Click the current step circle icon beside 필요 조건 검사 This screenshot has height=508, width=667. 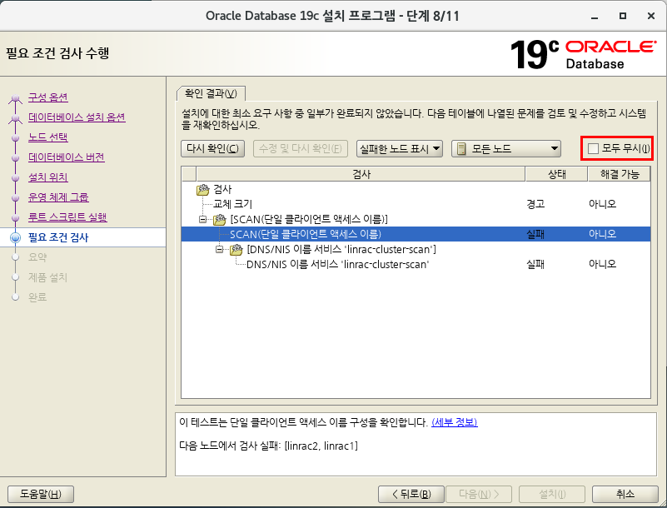click(15, 237)
